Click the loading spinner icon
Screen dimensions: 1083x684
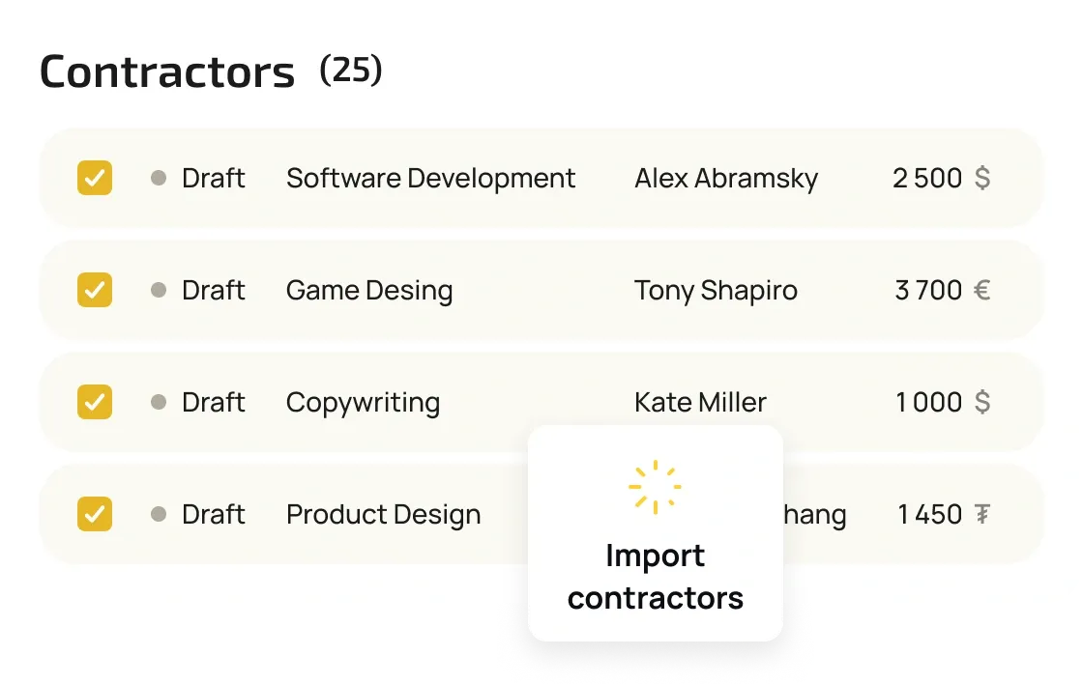tap(655, 487)
